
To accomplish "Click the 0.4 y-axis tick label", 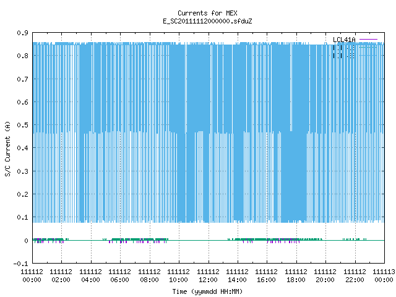I will [x=22, y=148].
